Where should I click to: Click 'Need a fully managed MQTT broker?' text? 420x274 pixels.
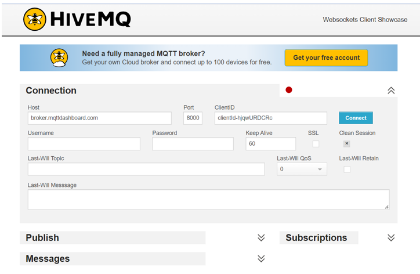click(x=143, y=53)
